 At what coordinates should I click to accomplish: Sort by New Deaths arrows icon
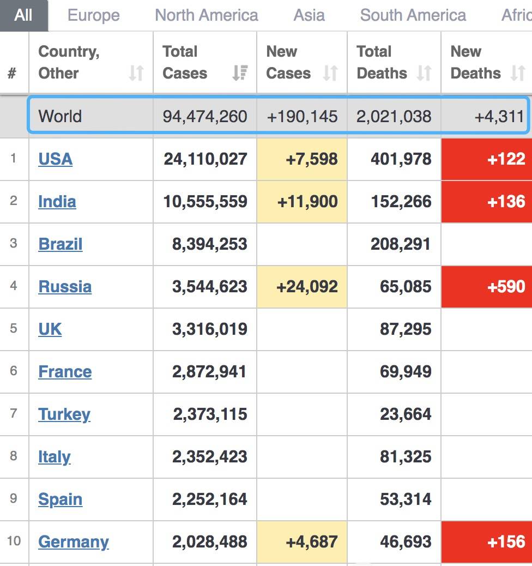(518, 73)
